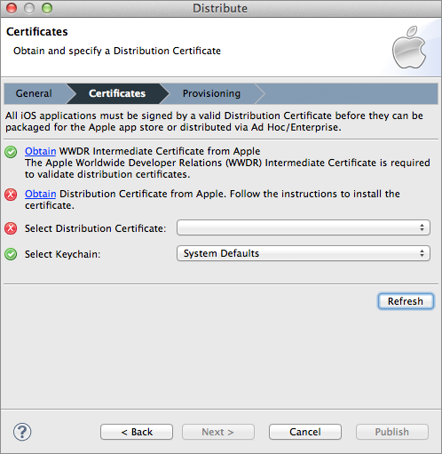The height and width of the screenshot is (454, 442).
Task: Click green check icon beside Select Keychain
Action: pyautogui.click(x=11, y=254)
